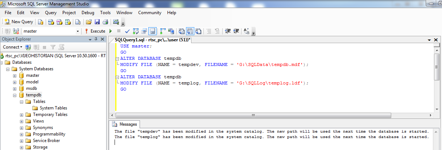Open the Help menu
Screen dimensions: 442x150
point(172,12)
